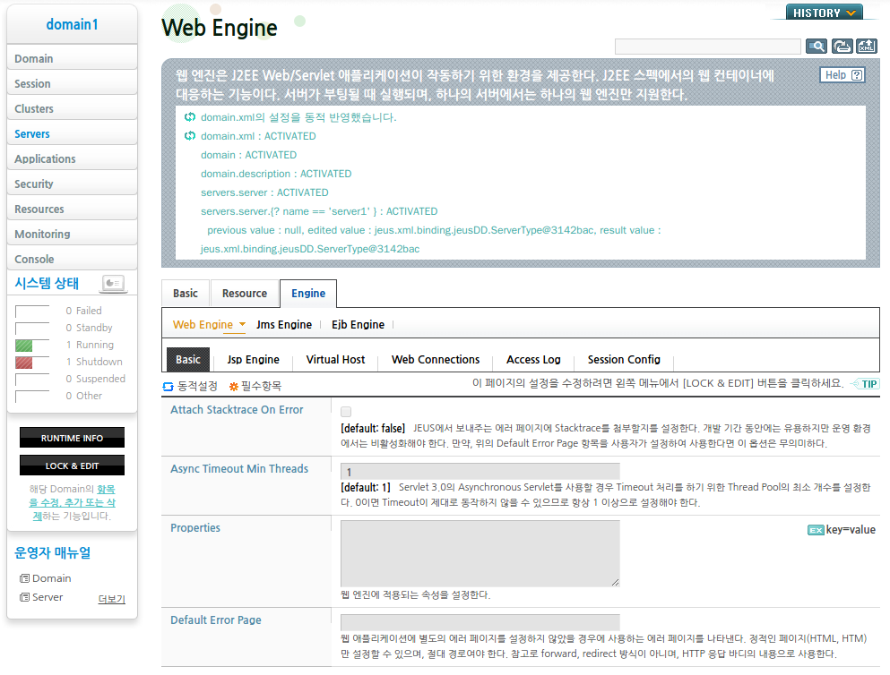Viewport: 890px width, 675px height.
Task: Open the Session menu in sidebar
Action: tap(72, 83)
